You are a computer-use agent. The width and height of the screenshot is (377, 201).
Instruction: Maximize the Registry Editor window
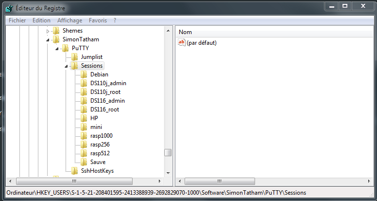click(345, 6)
